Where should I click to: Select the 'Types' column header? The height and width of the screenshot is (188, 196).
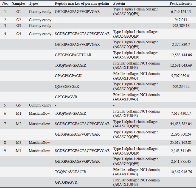[34, 3]
